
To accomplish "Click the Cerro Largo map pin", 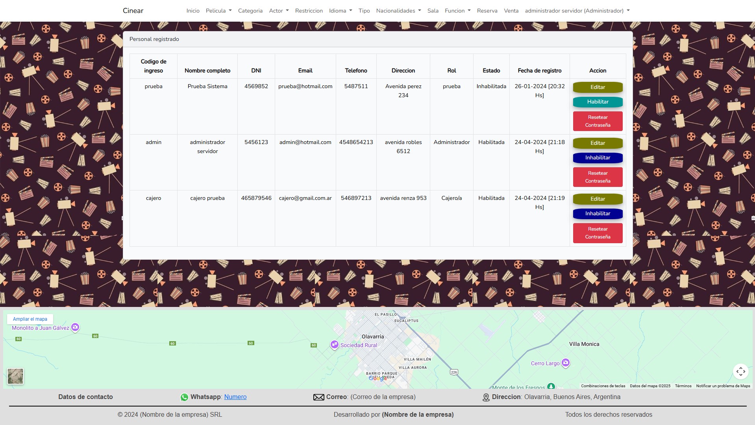I will pyautogui.click(x=566, y=363).
